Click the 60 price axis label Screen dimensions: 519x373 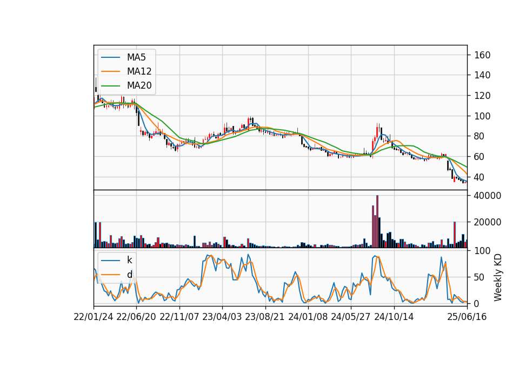(x=480, y=157)
